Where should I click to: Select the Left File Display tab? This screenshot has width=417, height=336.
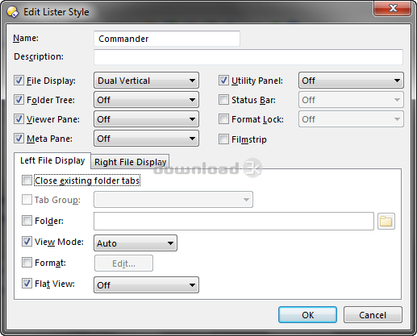(x=52, y=160)
